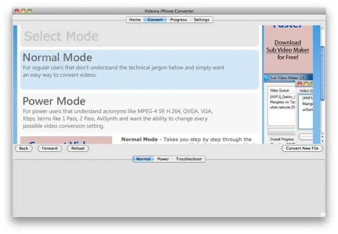This screenshot has height=234, width=338.
Task: Open the Home tab
Action: [x=135, y=19]
